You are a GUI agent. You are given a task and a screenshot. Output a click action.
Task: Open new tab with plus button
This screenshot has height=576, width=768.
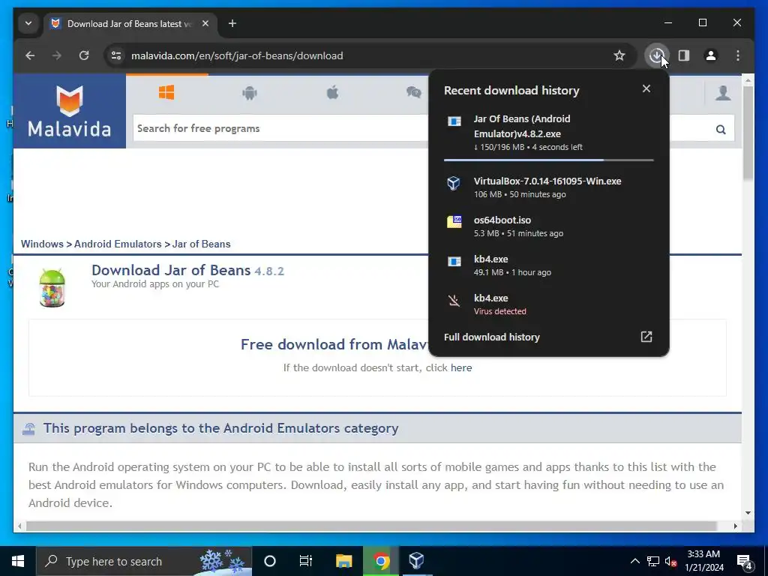(232, 23)
